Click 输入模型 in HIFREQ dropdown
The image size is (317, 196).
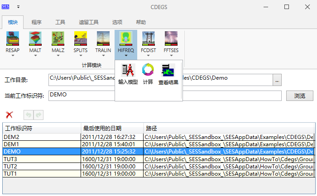pyautogui.click(x=128, y=74)
